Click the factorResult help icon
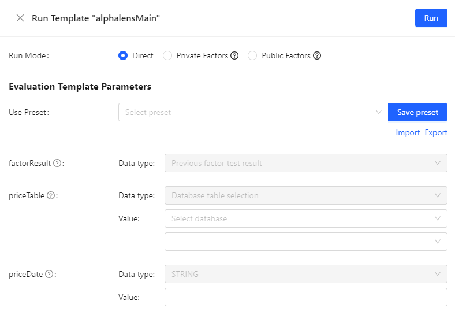 click(x=57, y=163)
